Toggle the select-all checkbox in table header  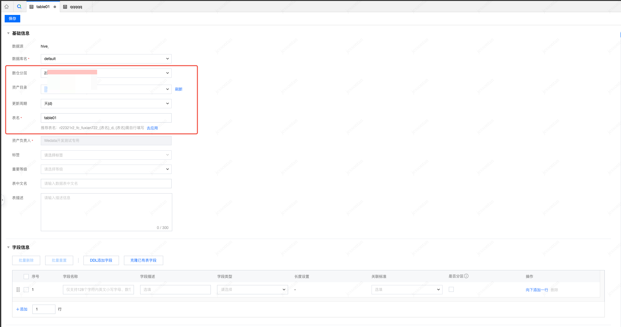tap(26, 277)
